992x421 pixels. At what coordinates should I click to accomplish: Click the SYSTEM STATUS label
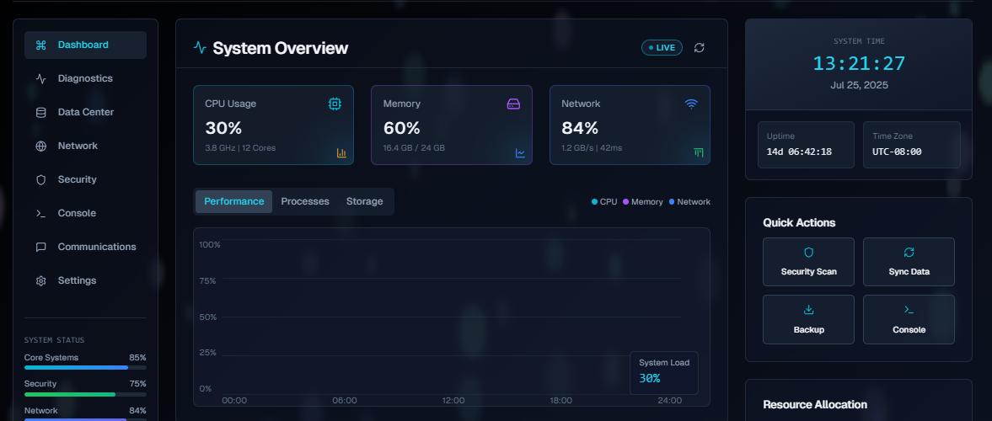(55, 340)
